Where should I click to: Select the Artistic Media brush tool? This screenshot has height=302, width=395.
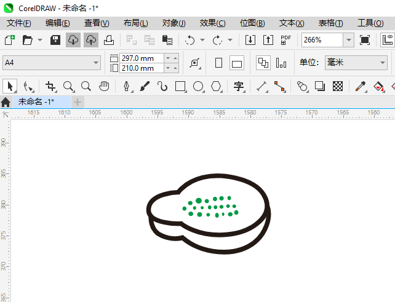point(145,86)
